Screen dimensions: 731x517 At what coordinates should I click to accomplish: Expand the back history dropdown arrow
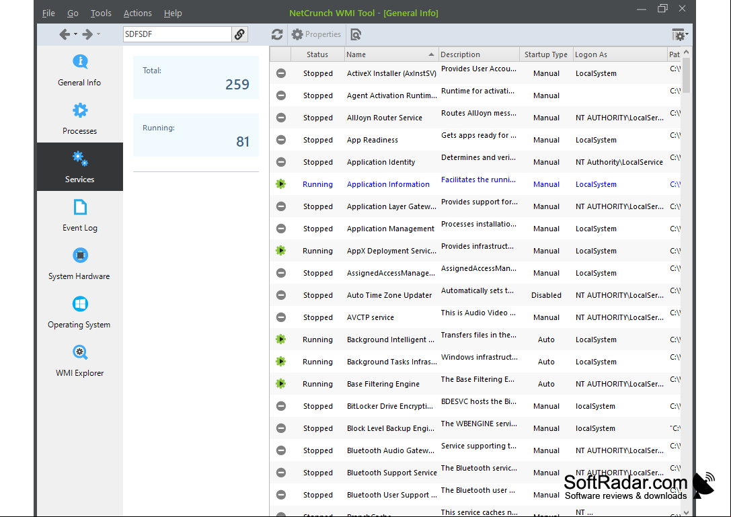tap(75, 34)
